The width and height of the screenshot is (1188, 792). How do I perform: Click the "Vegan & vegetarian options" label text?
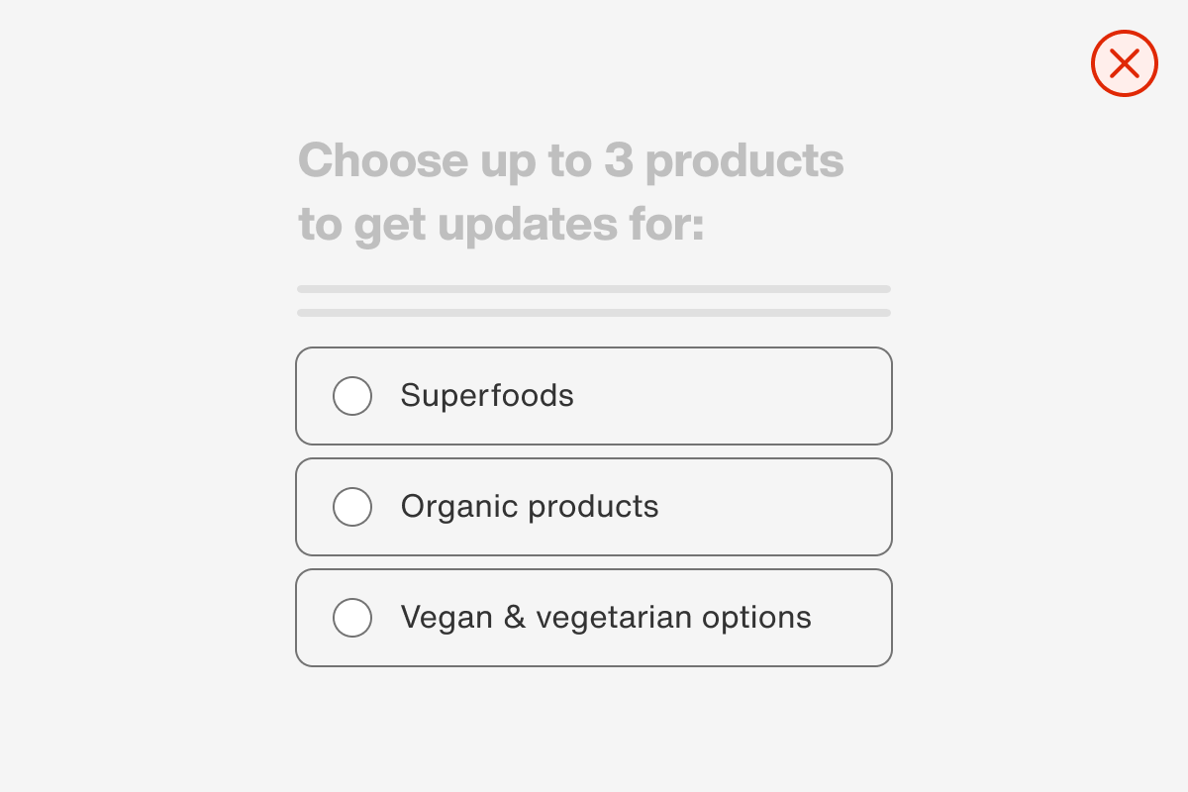[606, 618]
